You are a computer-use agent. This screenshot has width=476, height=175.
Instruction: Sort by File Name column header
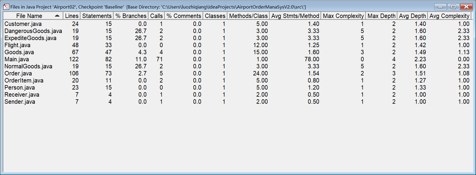pyautogui.click(x=33, y=16)
